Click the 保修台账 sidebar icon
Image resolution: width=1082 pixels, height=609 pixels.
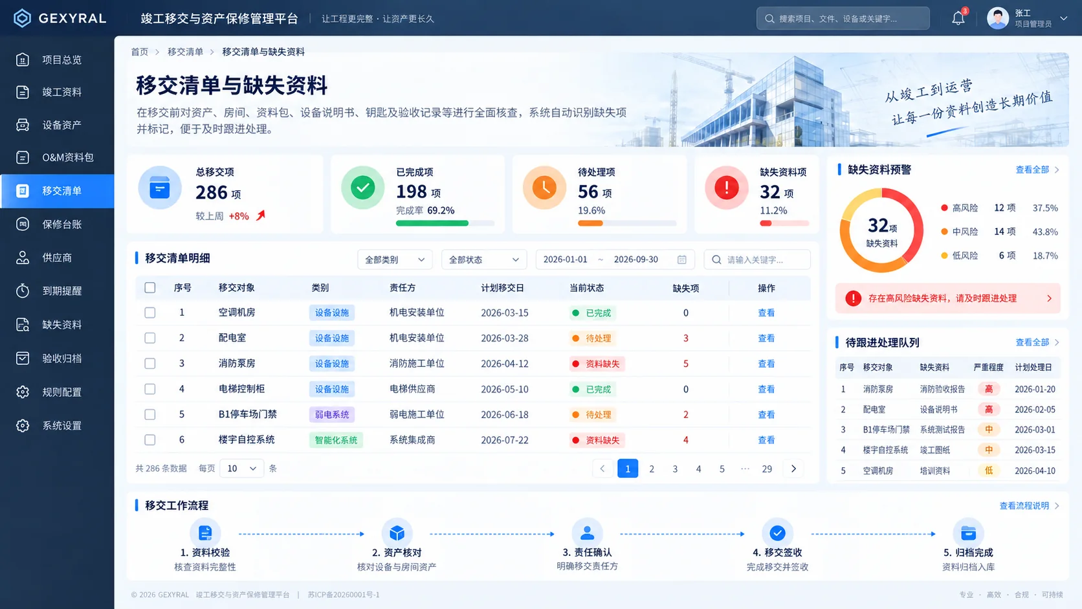tap(23, 224)
